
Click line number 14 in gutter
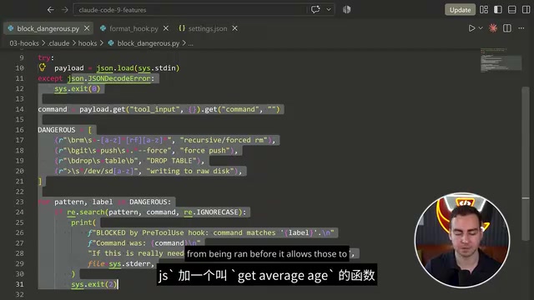click(19, 109)
